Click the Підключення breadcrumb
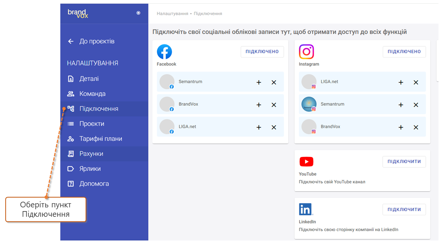This screenshot has height=245, width=443. pyautogui.click(x=208, y=14)
